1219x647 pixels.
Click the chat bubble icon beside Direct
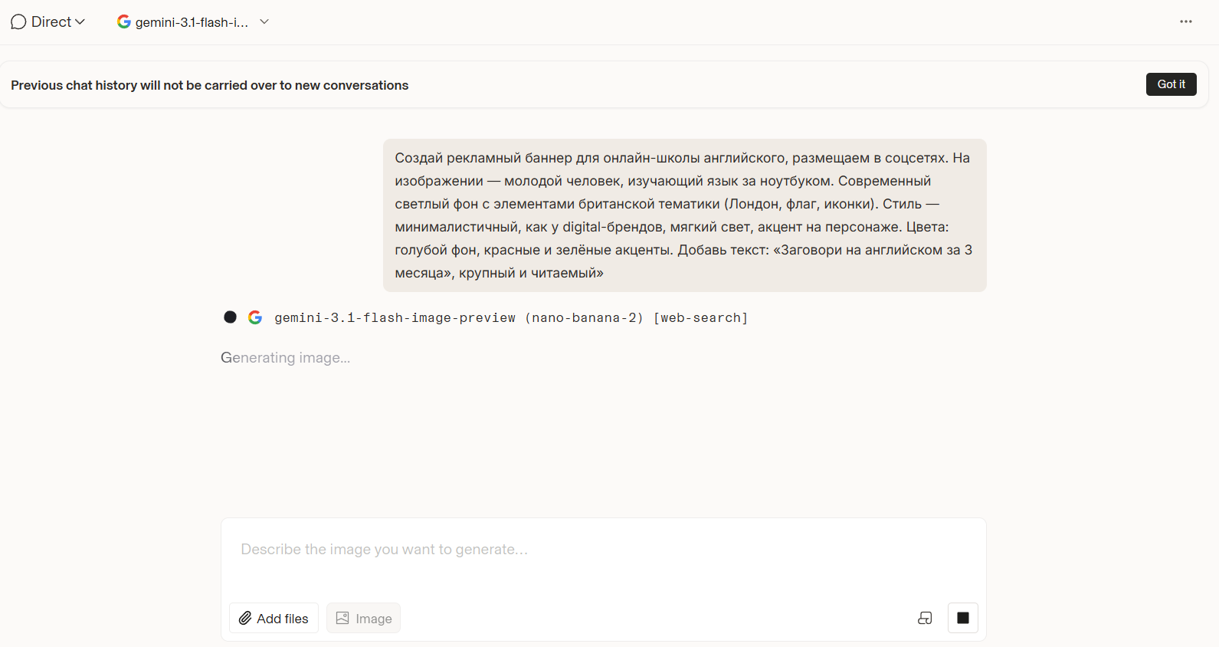18,22
